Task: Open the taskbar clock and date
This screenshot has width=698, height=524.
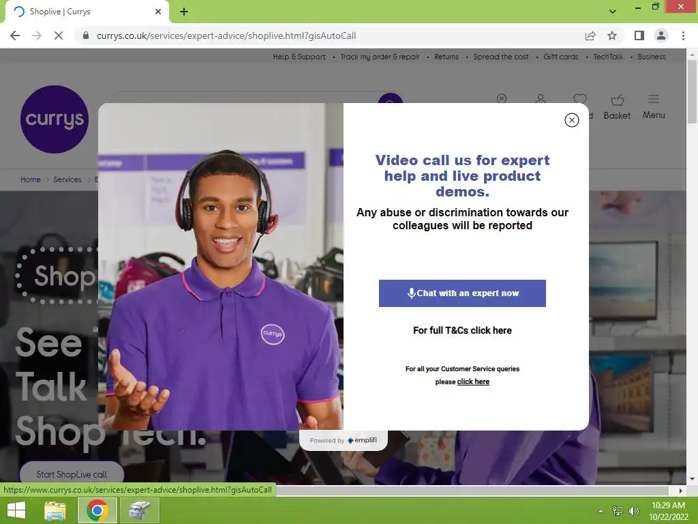Action: pyautogui.click(x=669, y=511)
